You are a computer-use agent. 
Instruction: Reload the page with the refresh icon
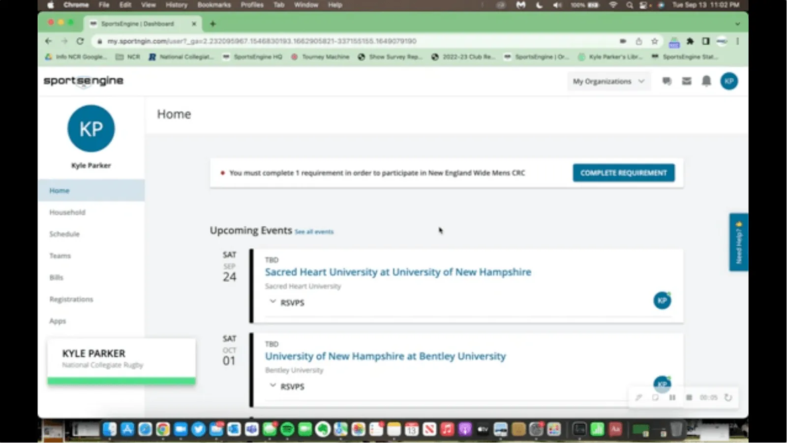[80, 41]
